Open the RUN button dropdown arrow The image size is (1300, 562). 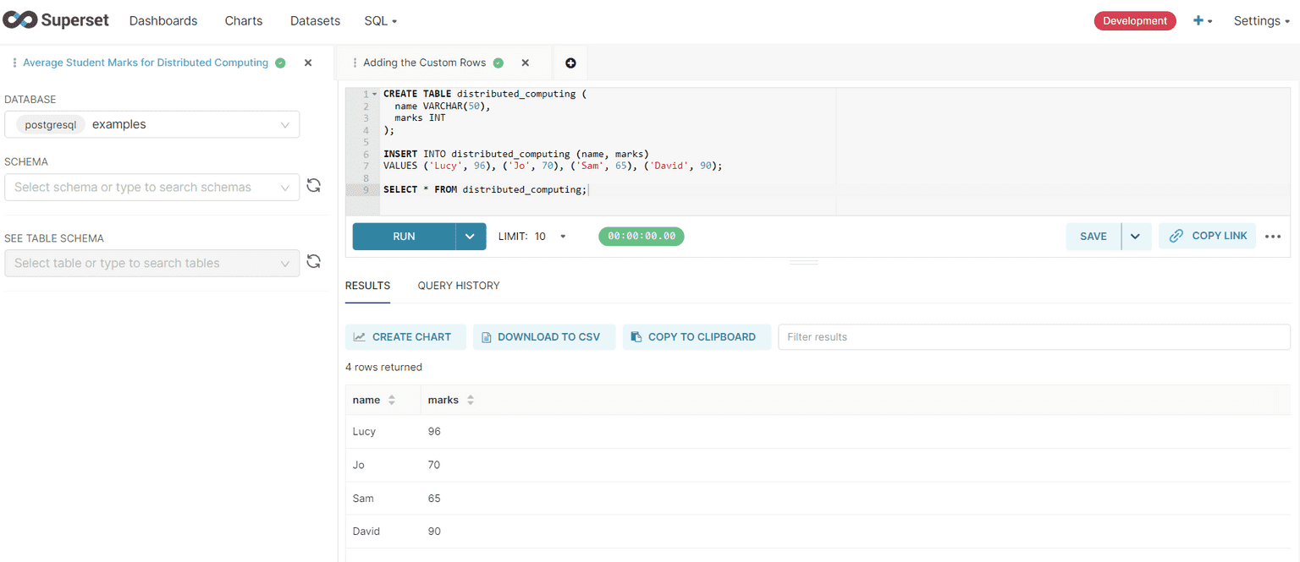coord(471,237)
